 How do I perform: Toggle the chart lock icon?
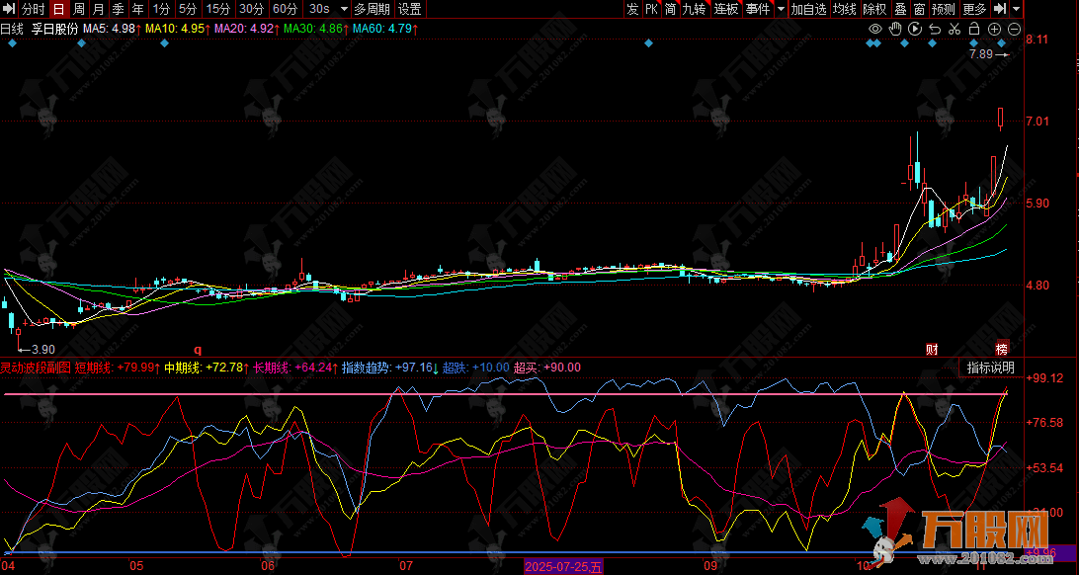[x=973, y=29]
